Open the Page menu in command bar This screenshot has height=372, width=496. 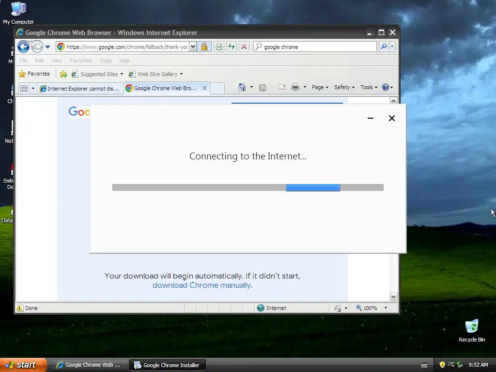tap(320, 87)
